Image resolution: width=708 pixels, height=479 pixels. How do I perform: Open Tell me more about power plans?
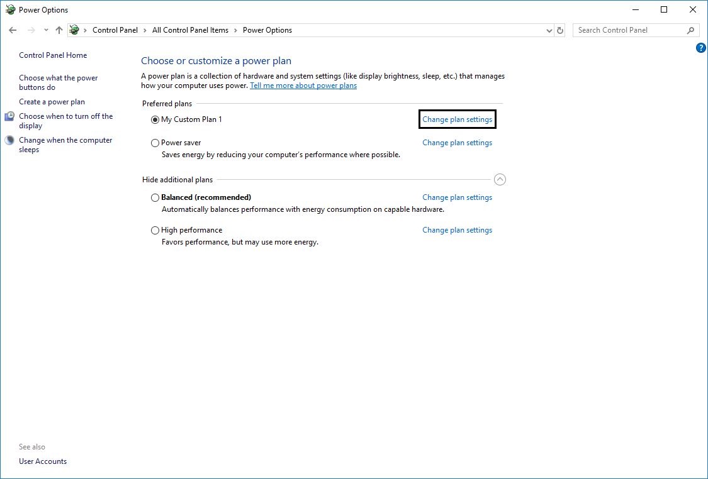(303, 85)
